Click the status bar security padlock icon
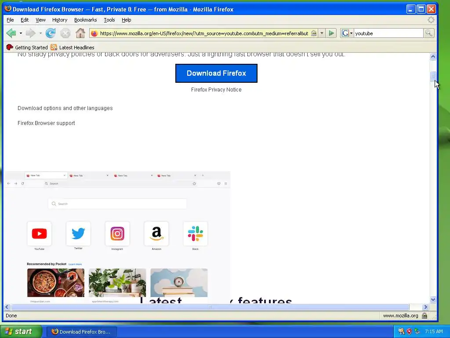The width and height of the screenshot is (450, 338). pyautogui.click(x=425, y=316)
